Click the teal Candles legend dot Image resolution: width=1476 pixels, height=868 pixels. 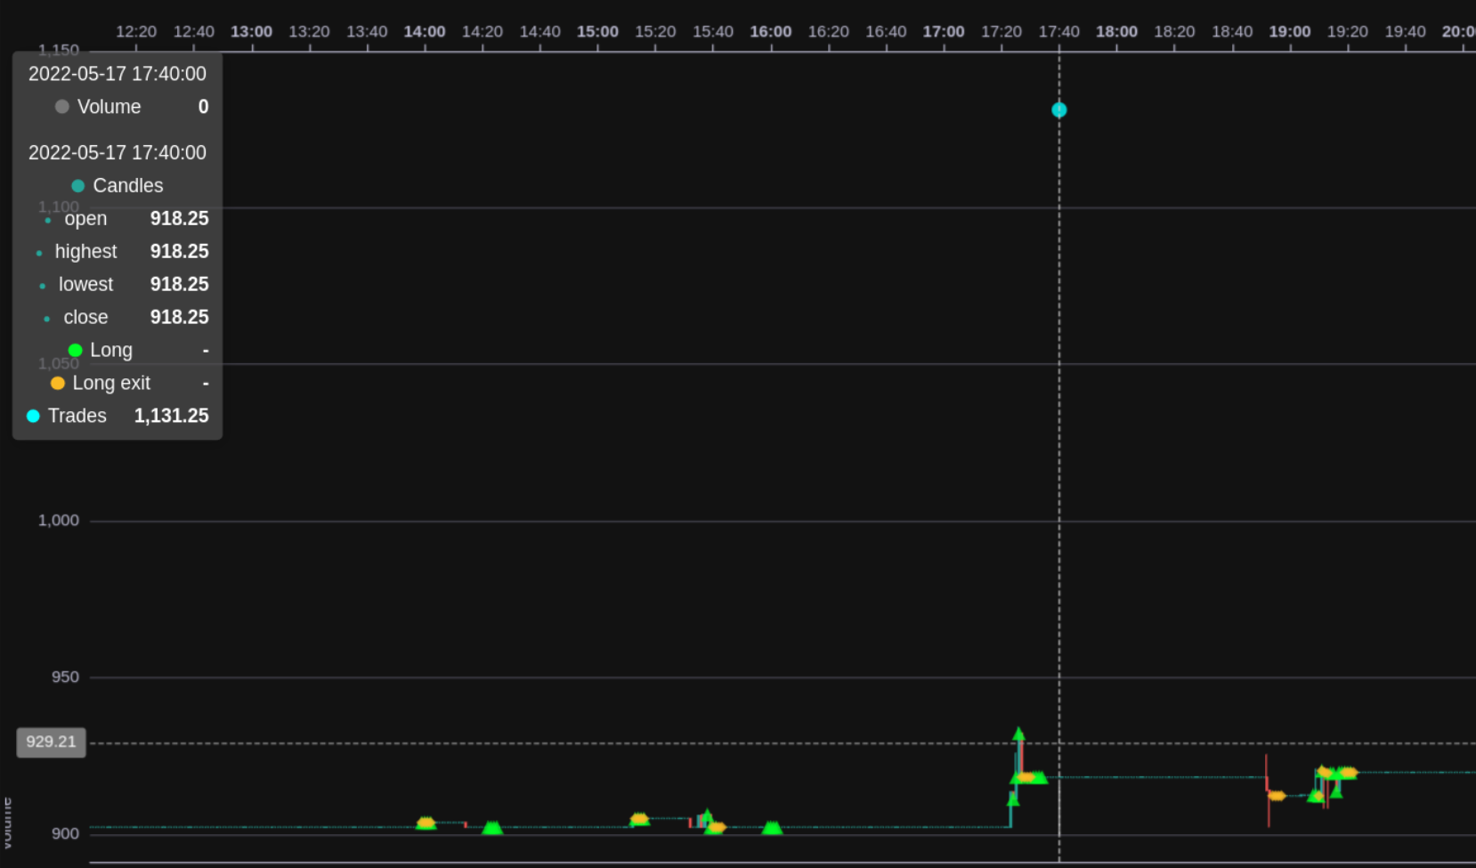[x=77, y=185]
